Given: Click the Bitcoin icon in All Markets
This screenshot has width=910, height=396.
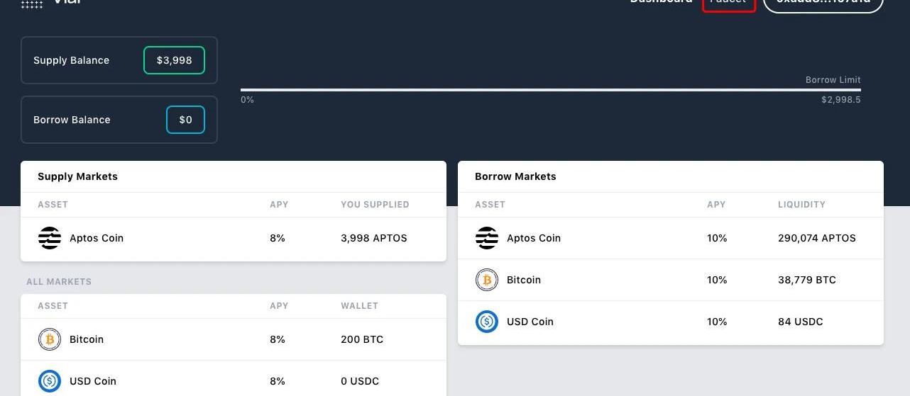Looking at the screenshot, I should [50, 339].
